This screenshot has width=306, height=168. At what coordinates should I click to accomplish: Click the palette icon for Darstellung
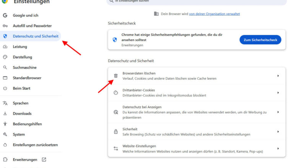pos(5,57)
